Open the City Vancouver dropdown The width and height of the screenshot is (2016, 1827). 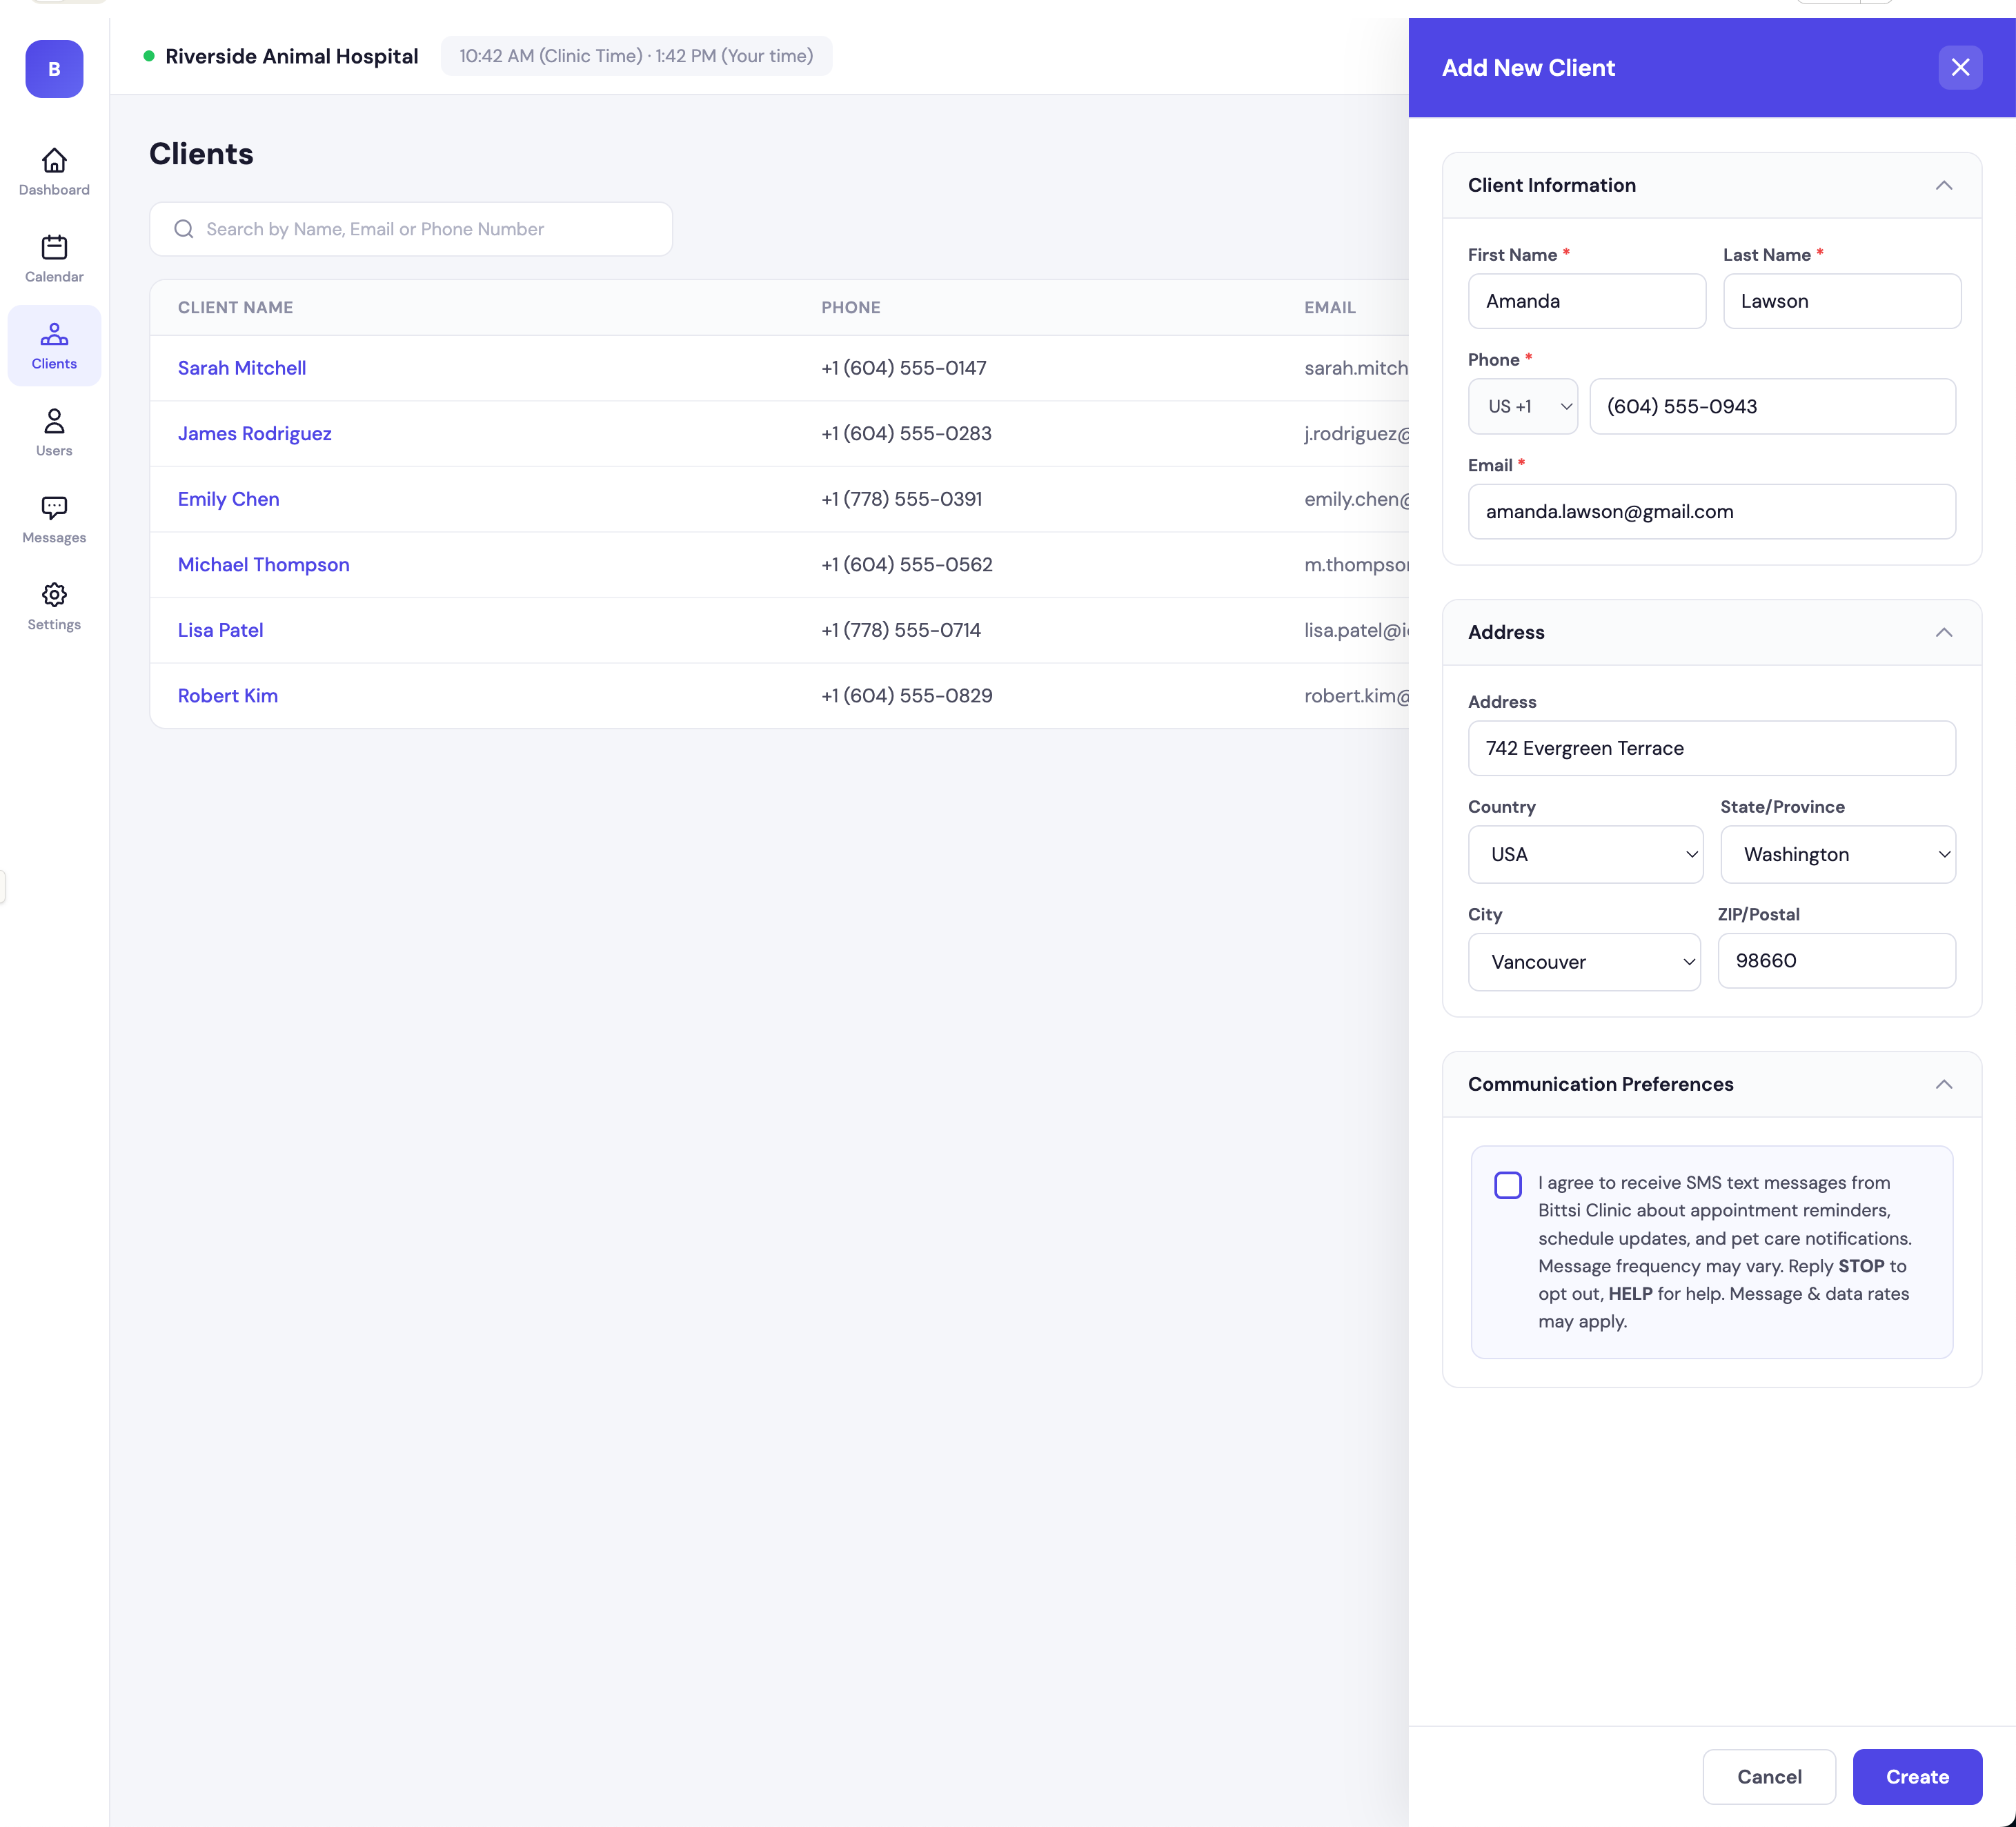coord(1583,961)
